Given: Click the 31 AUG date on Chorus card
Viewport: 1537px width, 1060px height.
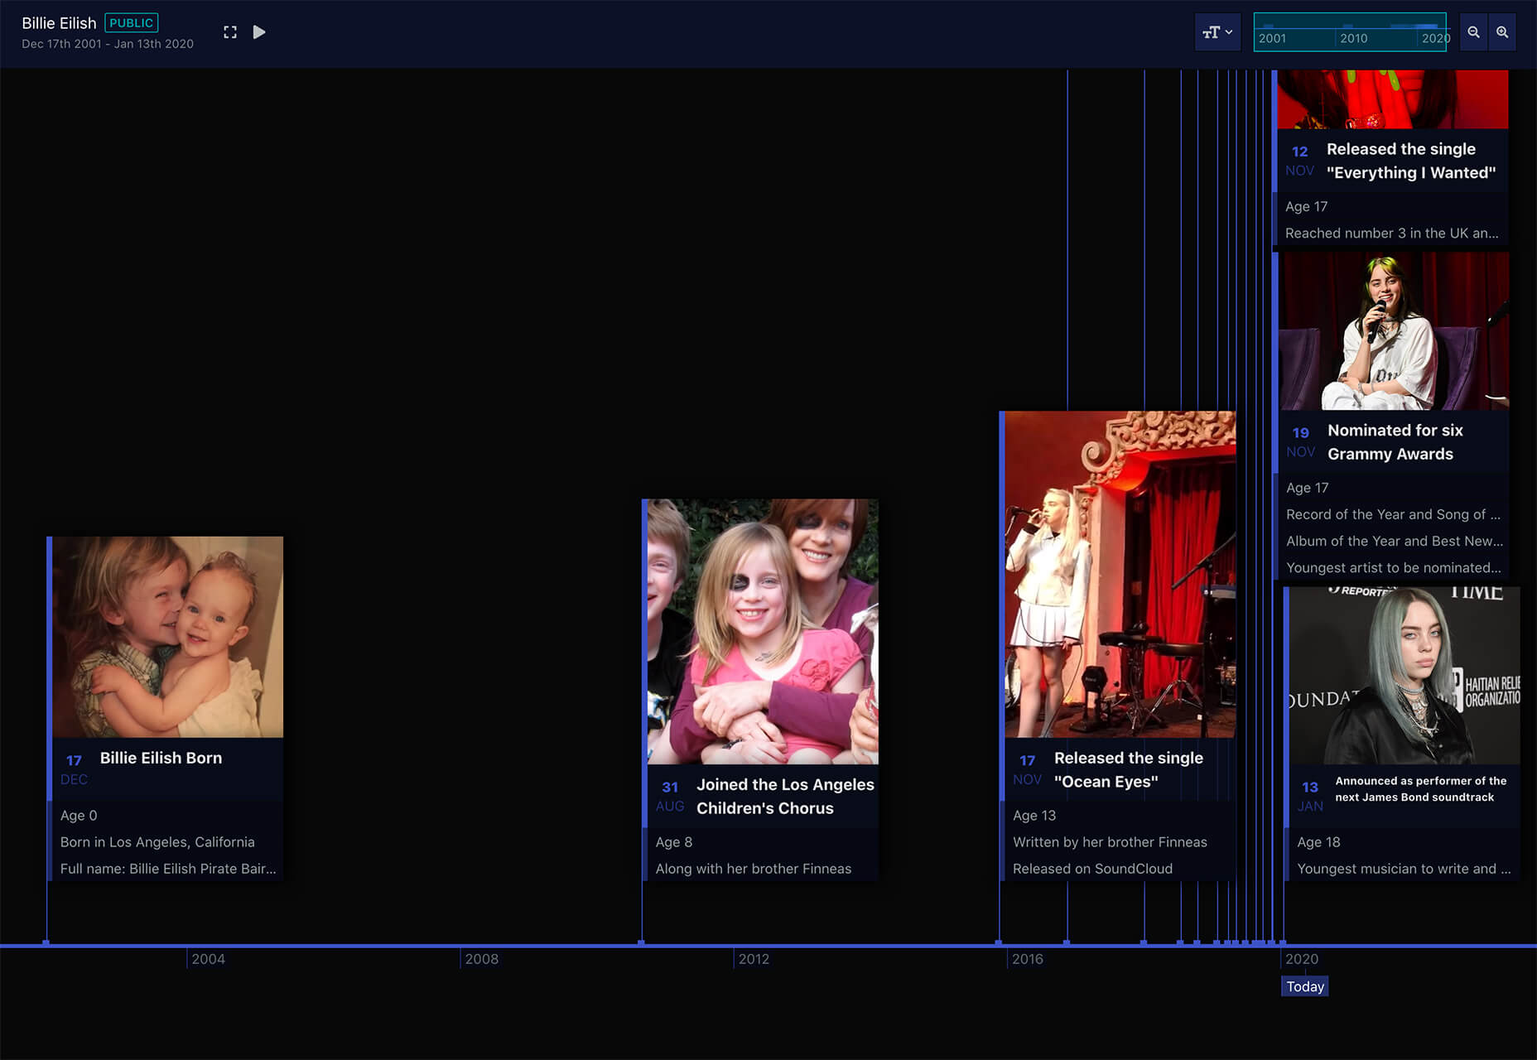Looking at the screenshot, I should (x=670, y=796).
